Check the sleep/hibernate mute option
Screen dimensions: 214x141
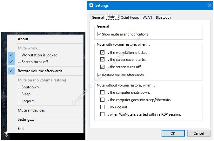click(x=102, y=100)
